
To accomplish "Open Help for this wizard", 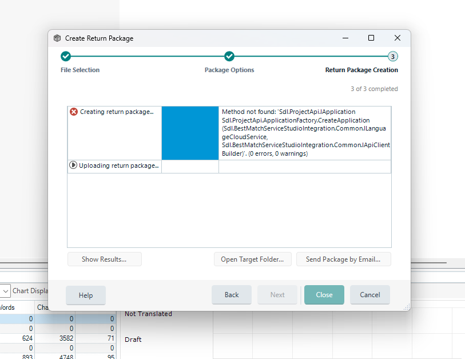I will point(86,295).
